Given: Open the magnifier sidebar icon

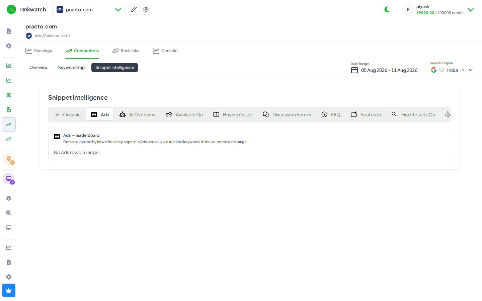Looking at the screenshot, I should click(x=9, y=213).
